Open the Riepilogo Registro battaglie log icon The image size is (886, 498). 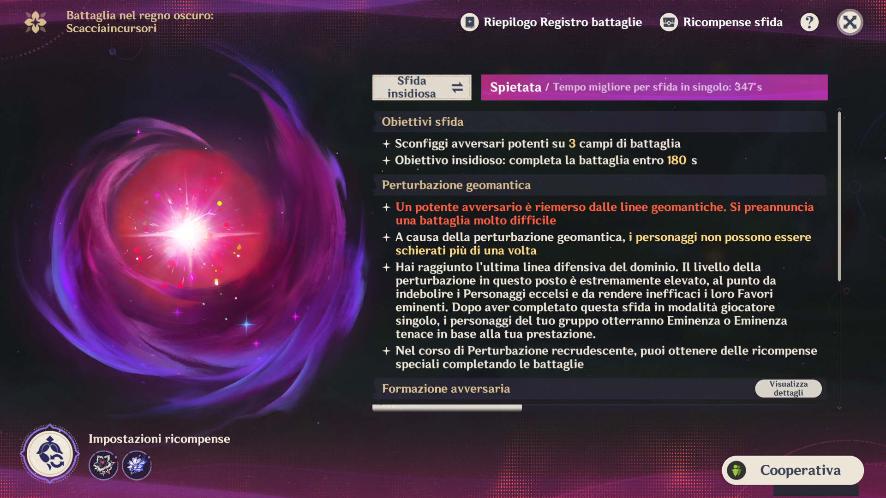click(x=469, y=22)
